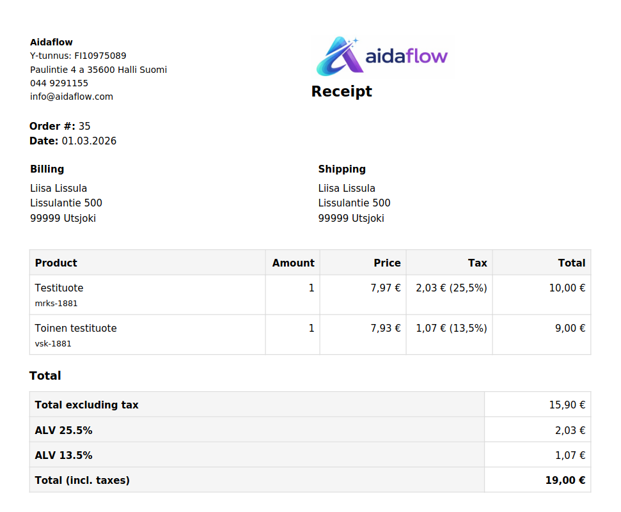Click the Order # 35 value
This screenshot has width=621, height=512.
84,126
